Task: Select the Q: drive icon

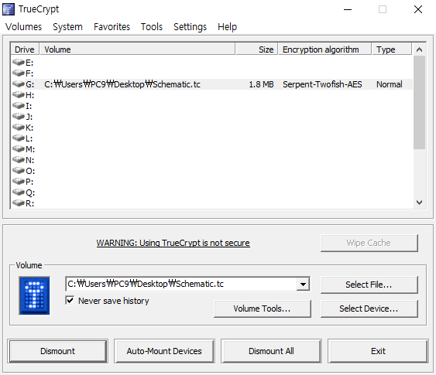Action: coord(19,192)
